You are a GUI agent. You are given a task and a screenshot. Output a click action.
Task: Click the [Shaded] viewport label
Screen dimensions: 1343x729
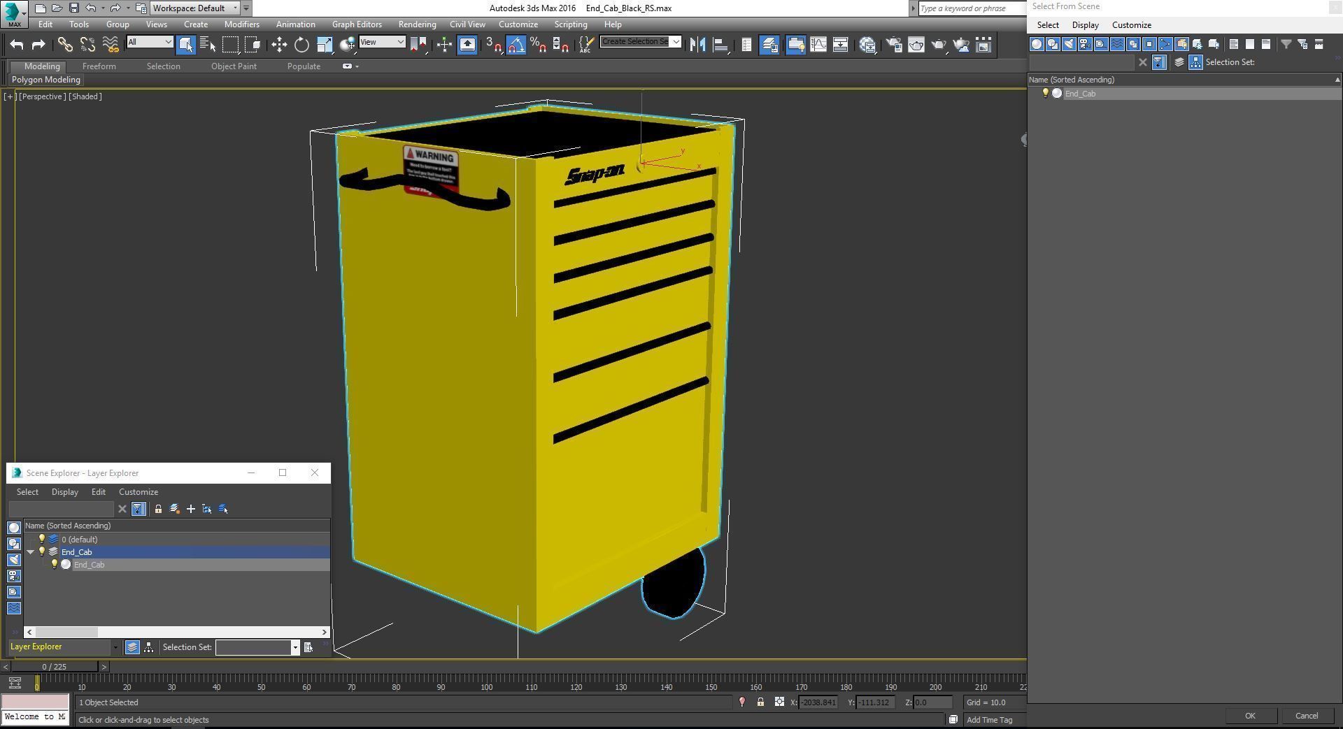[x=85, y=96]
